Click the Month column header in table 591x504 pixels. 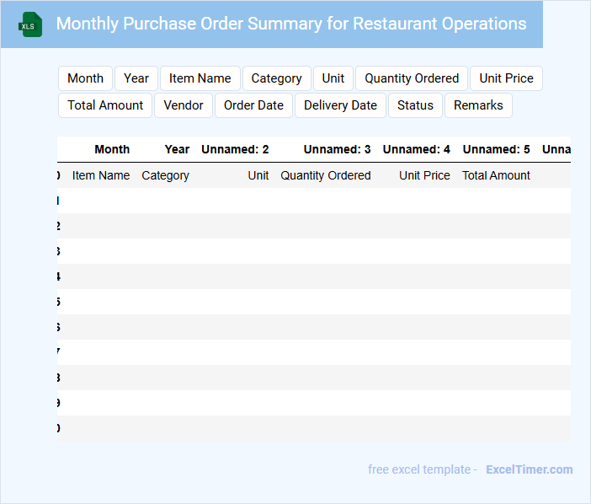[112, 149]
